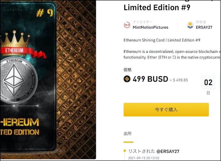Click the 02 days countdown box
The image size is (221, 161).
[x=208, y=82]
